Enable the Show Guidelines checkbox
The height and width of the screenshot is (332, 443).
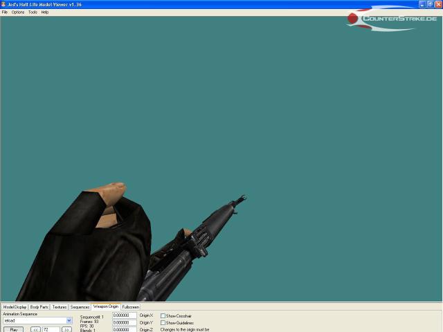click(x=163, y=323)
